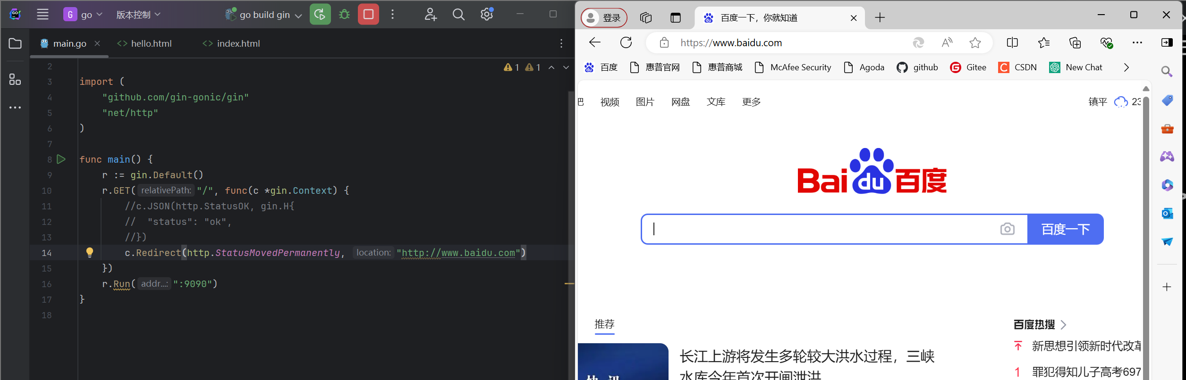Toggle the Edge sidebar panel button
This screenshot has width=1186, height=380.
tap(1167, 42)
